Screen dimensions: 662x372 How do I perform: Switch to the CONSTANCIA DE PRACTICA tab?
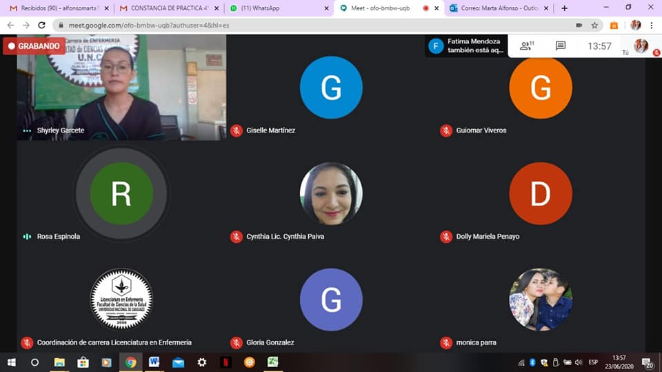[x=169, y=8]
